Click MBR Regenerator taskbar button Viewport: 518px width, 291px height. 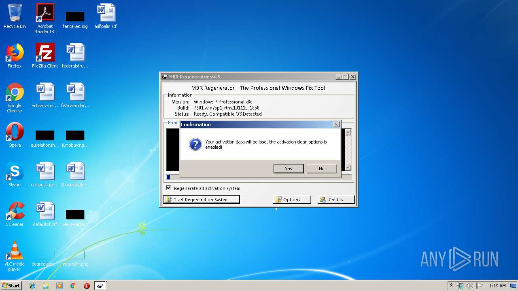pos(100,285)
